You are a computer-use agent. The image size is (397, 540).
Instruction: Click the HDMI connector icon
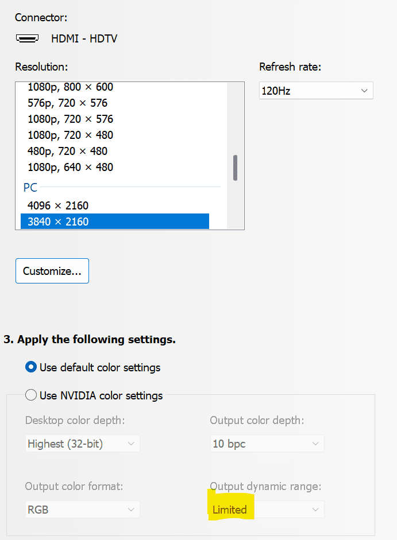coord(27,39)
